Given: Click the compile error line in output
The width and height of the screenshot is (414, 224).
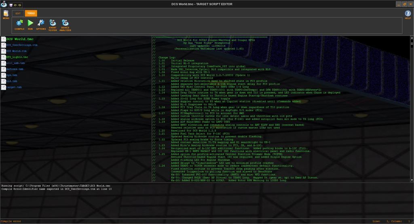Looking at the screenshot, I should click(57, 189).
